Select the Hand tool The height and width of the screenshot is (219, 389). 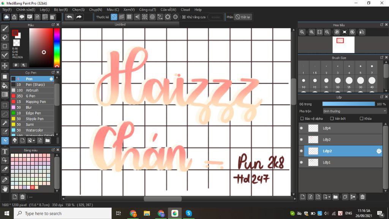[x=5, y=189]
